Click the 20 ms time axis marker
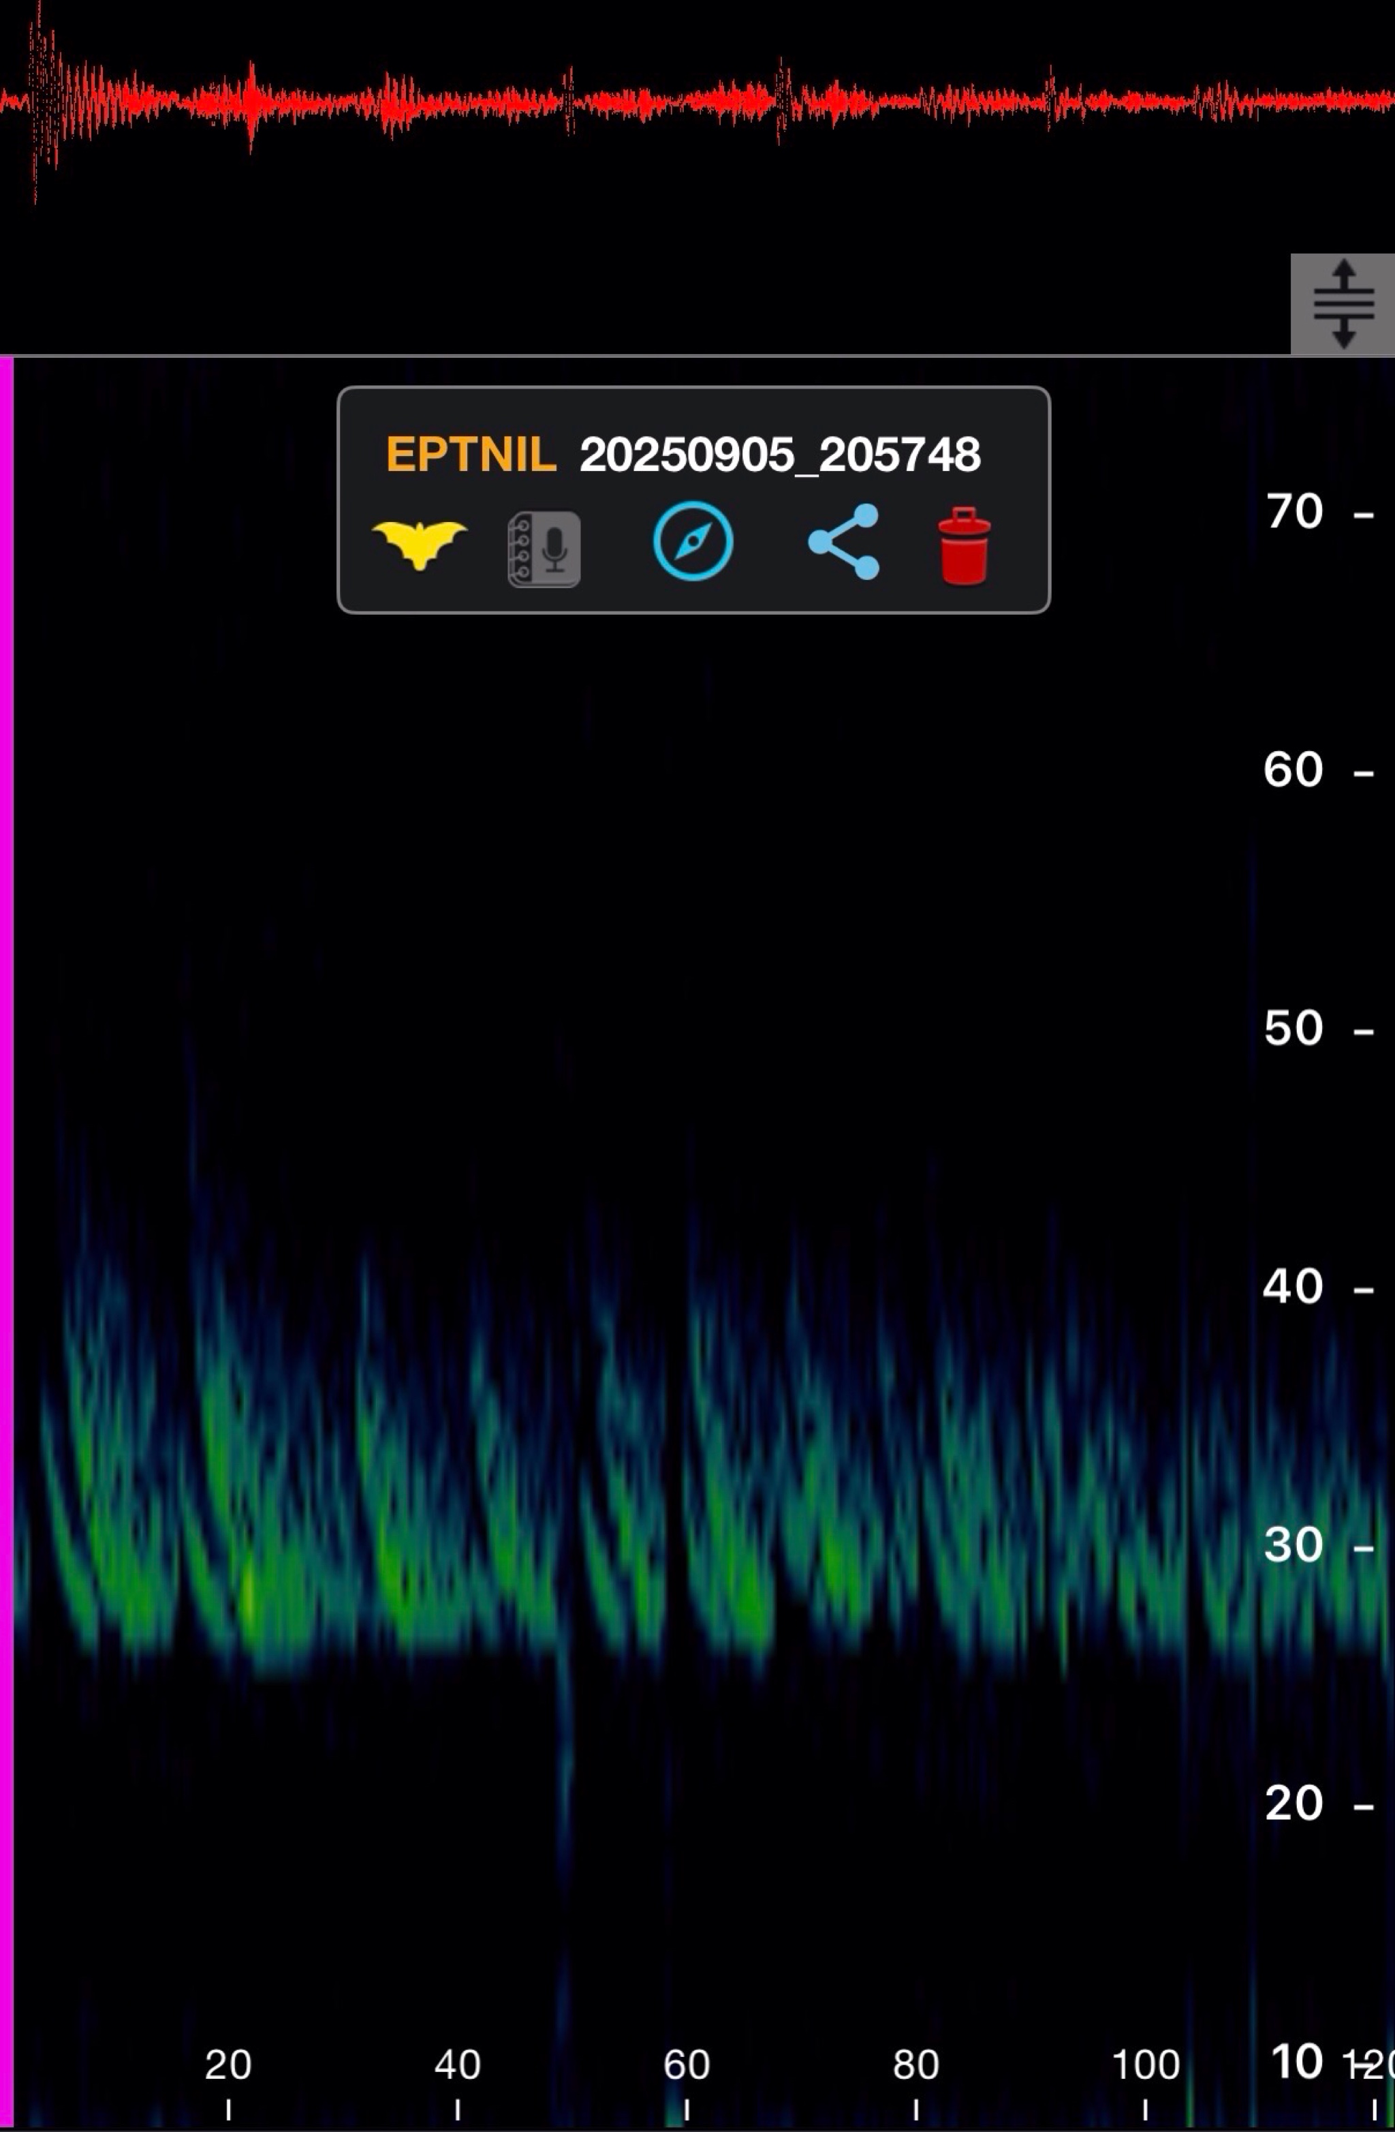Viewport: 1395px width, 2132px height. [x=228, y=2065]
